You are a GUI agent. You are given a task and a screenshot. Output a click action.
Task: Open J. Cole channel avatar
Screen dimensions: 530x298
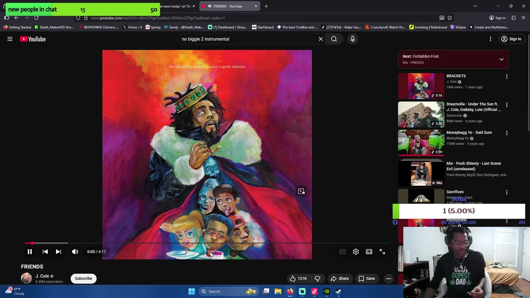(26, 278)
